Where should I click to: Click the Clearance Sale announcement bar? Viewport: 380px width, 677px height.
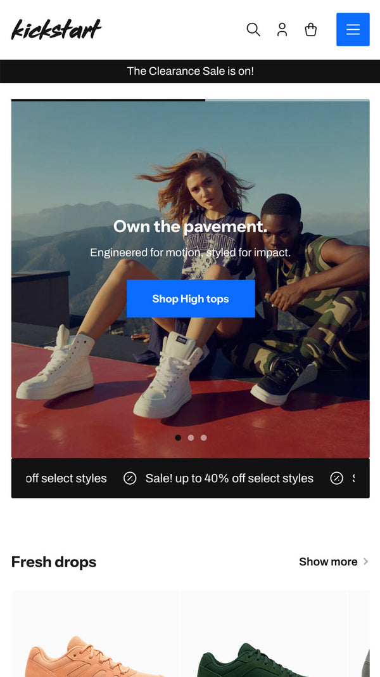click(190, 71)
